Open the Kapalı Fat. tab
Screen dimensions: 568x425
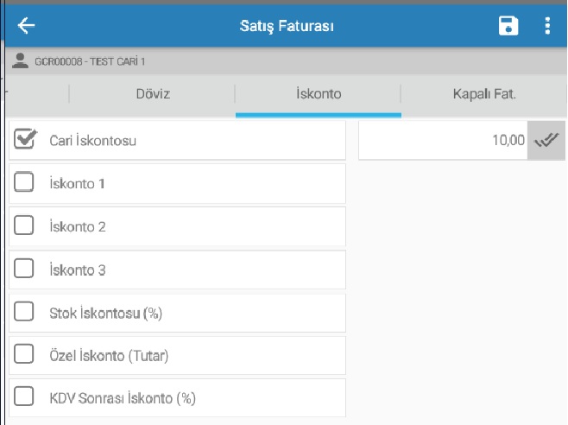(484, 94)
